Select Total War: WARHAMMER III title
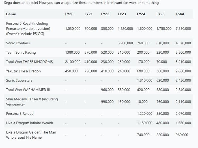The width and height of the screenshot is (198, 148). 28,90
